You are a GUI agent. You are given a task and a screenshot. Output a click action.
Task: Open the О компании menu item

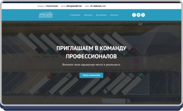[x=75, y=15]
